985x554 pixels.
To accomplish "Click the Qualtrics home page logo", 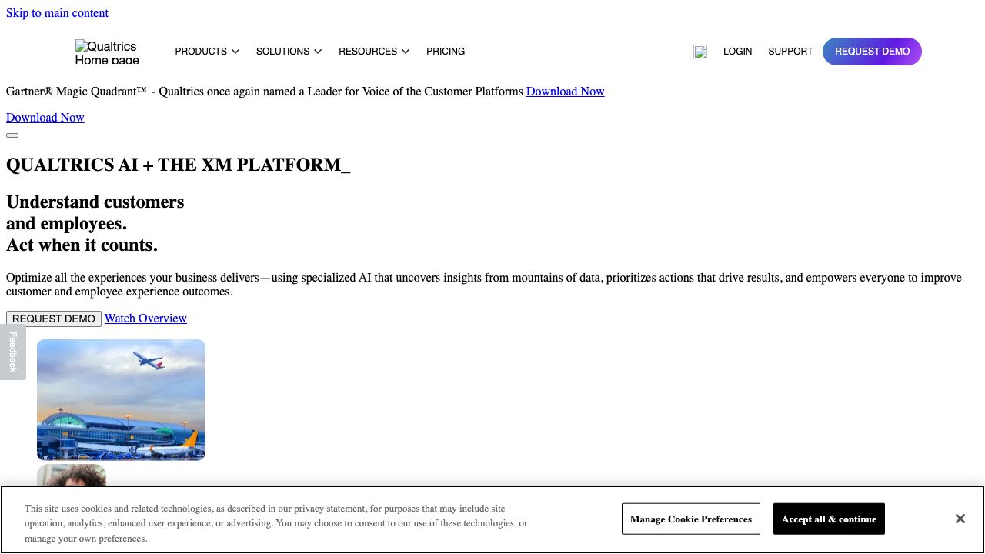I will tap(107, 52).
